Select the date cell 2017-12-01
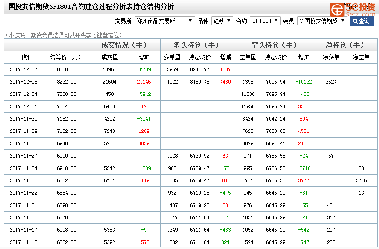The height and width of the screenshot is (249, 379). point(23,106)
